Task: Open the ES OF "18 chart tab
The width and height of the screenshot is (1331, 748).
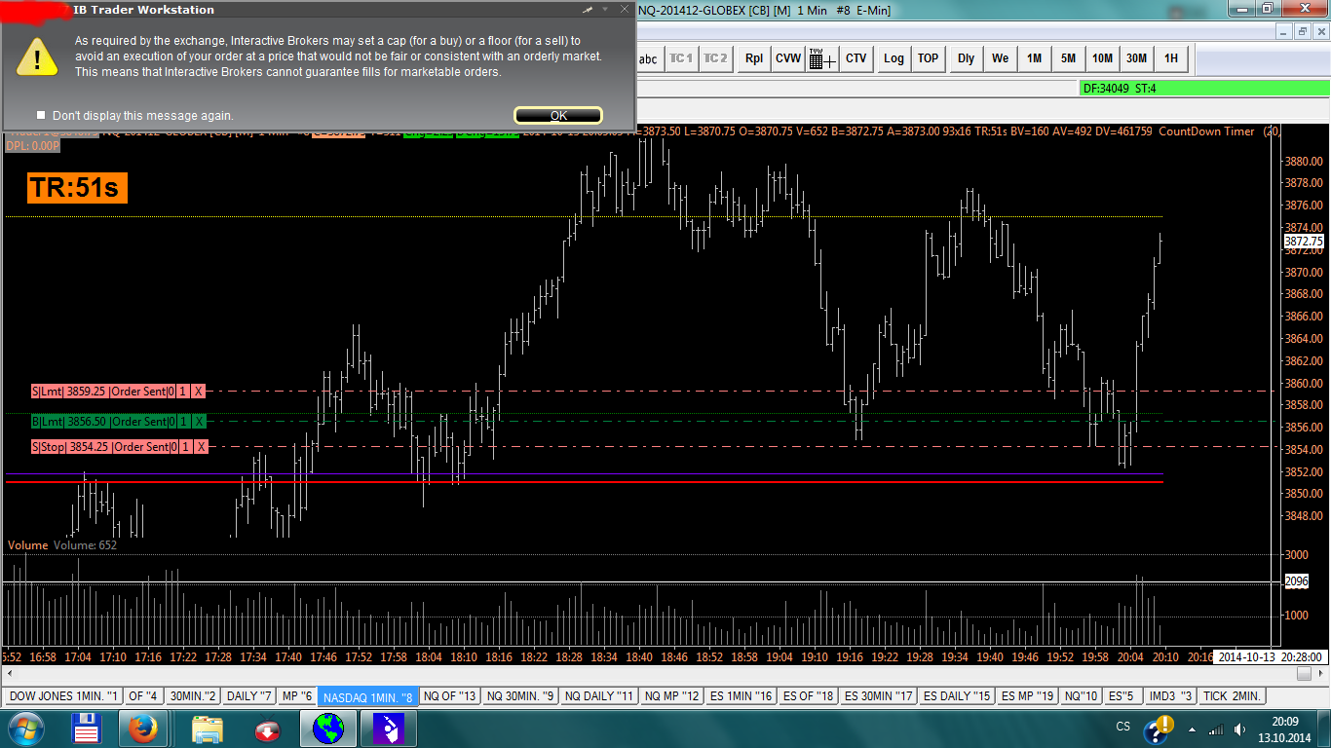Action: (x=809, y=696)
